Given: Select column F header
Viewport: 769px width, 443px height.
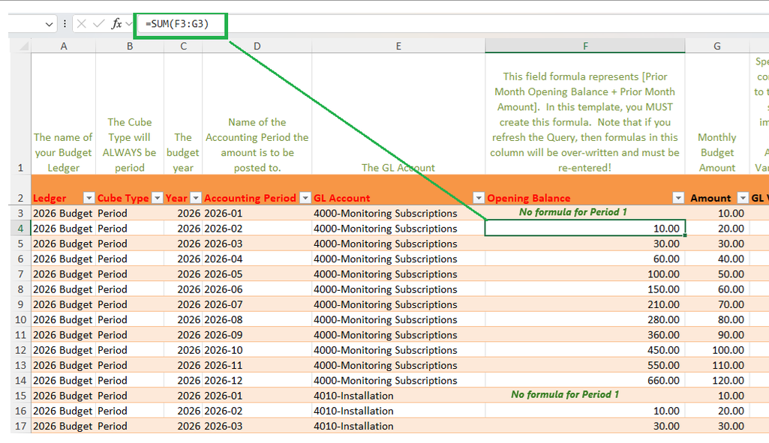Looking at the screenshot, I should click(585, 46).
